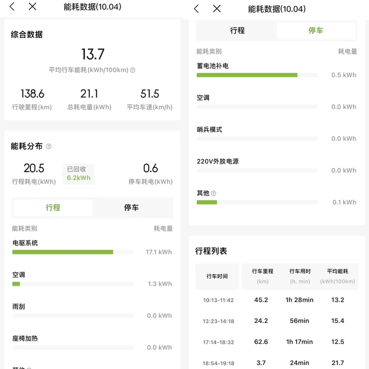Viewport: 369px width, 369px height.
Task: Select the green 停车 tab on the right screen
Action: click(x=316, y=31)
